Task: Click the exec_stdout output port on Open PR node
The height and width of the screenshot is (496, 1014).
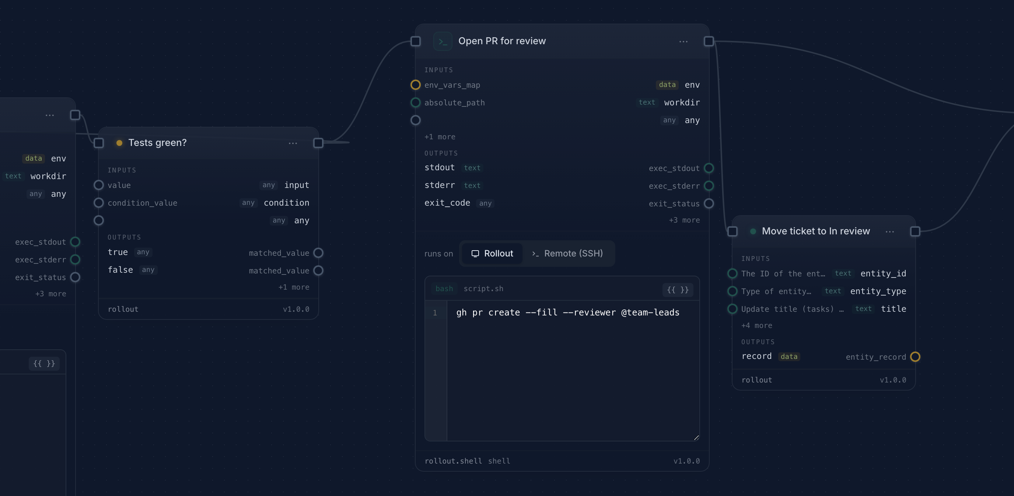Action: [709, 168]
